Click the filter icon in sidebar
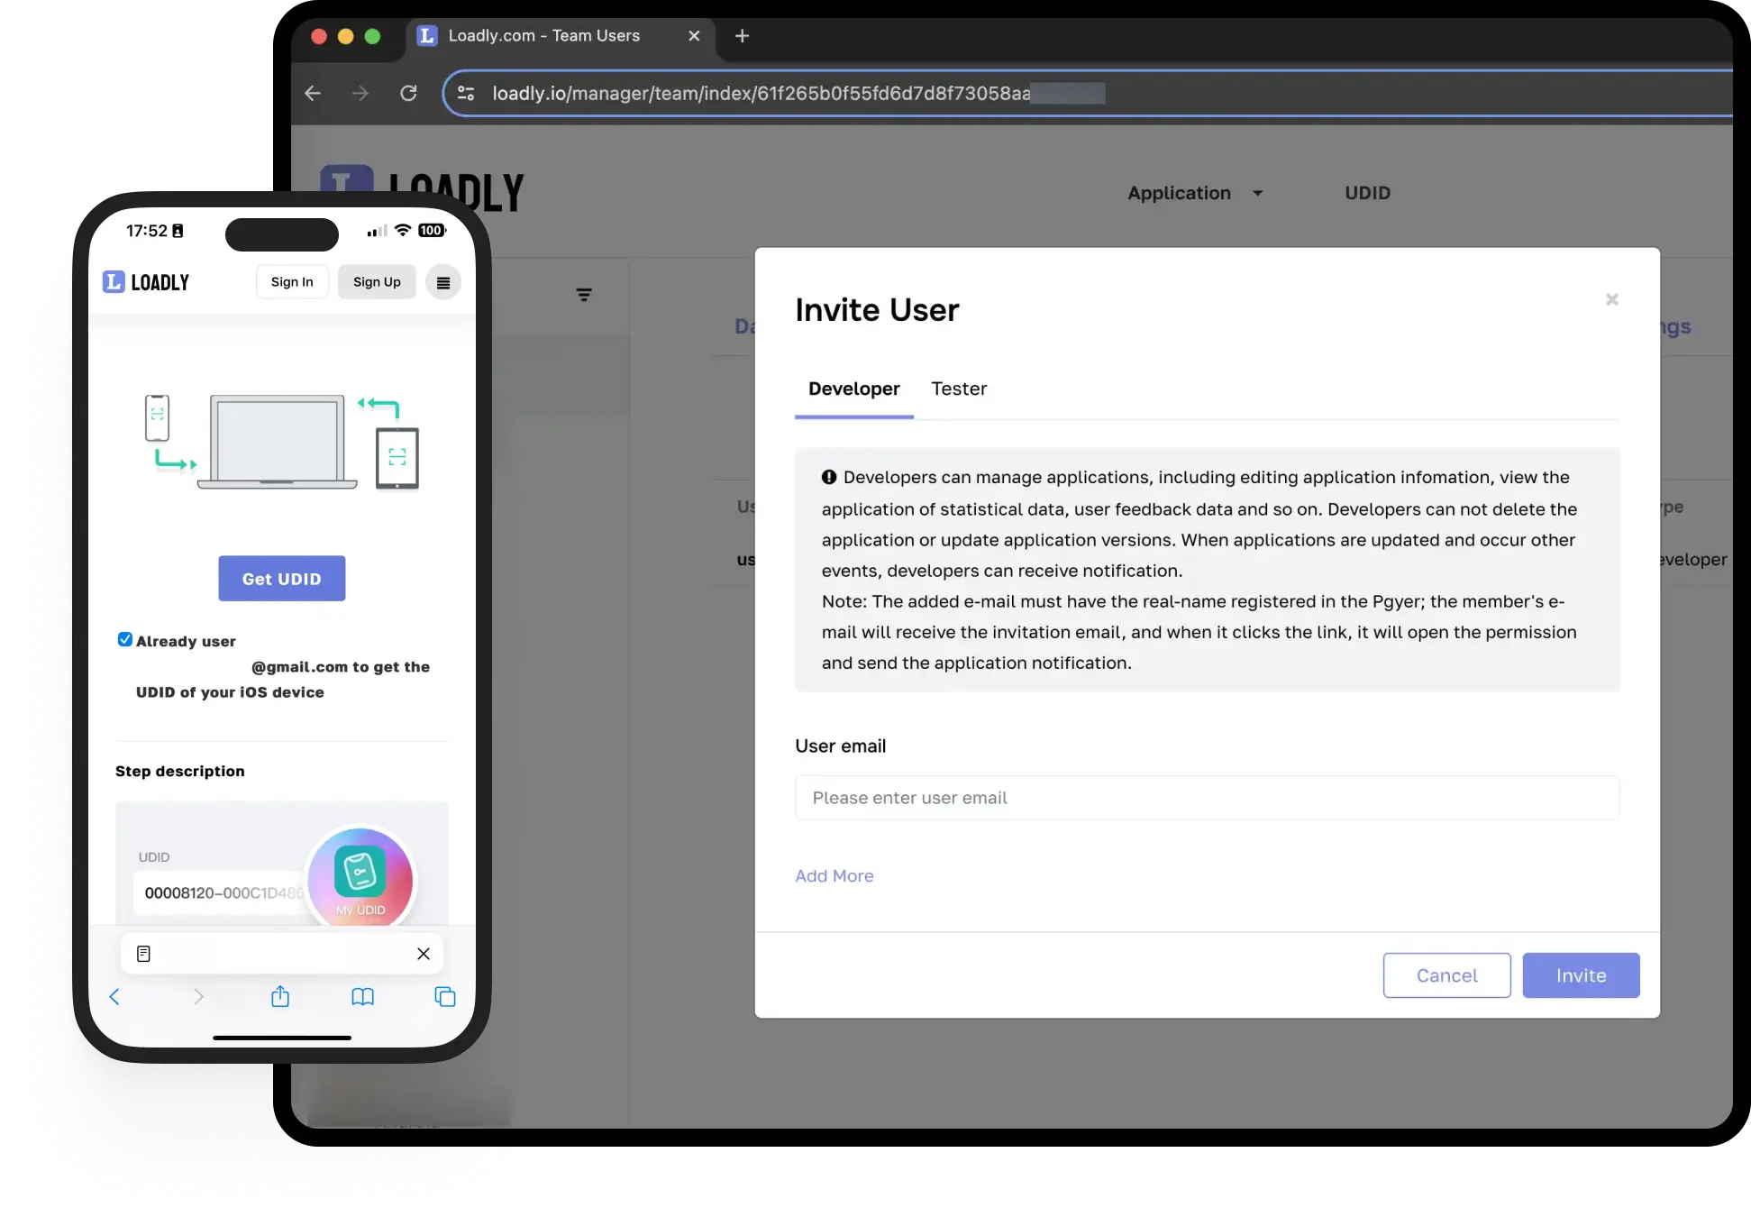This screenshot has width=1751, height=1226. click(584, 295)
